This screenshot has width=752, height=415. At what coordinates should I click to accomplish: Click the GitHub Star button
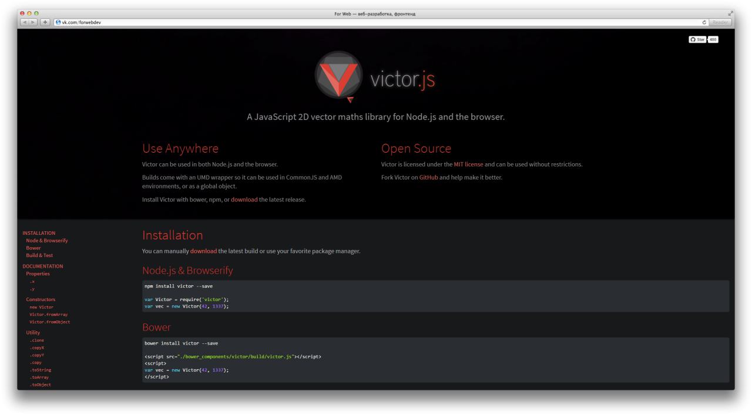697,39
